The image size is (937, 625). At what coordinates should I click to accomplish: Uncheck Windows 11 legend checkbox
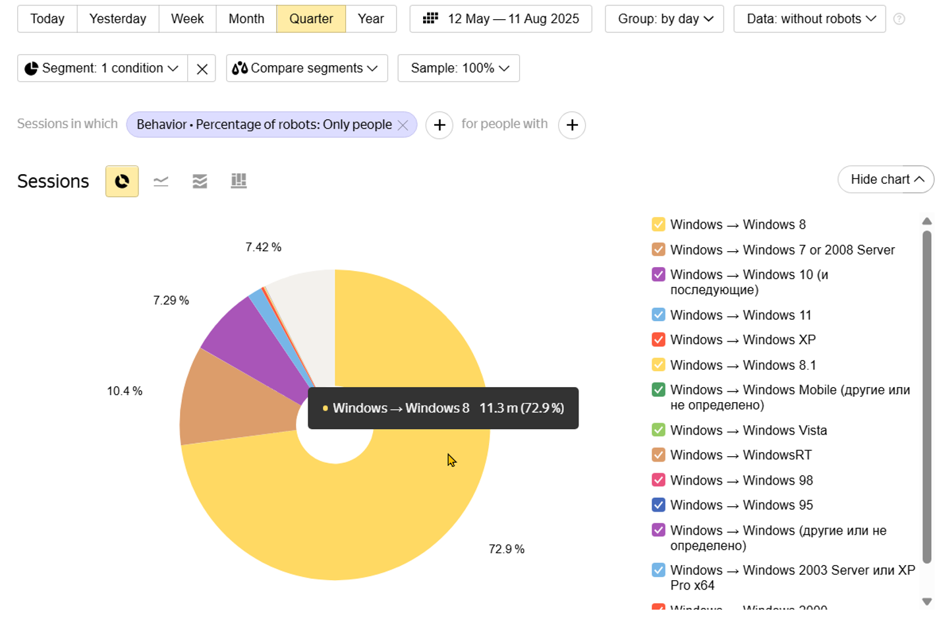658,315
